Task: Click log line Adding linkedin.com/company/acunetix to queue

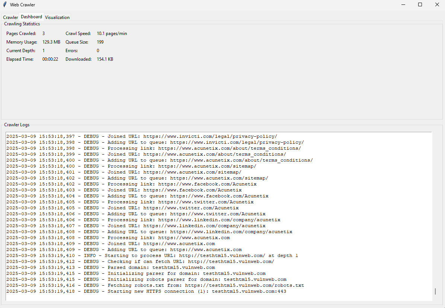Action: coord(149,232)
